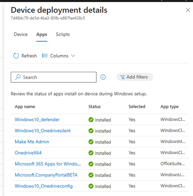
Task: Switch to the Device tab
Action: tap(21, 34)
